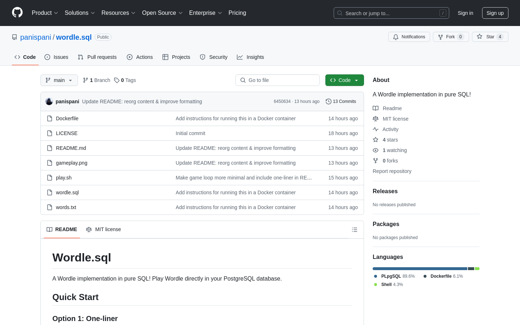Expand the Product menu
The image size is (520, 325).
pos(45,13)
